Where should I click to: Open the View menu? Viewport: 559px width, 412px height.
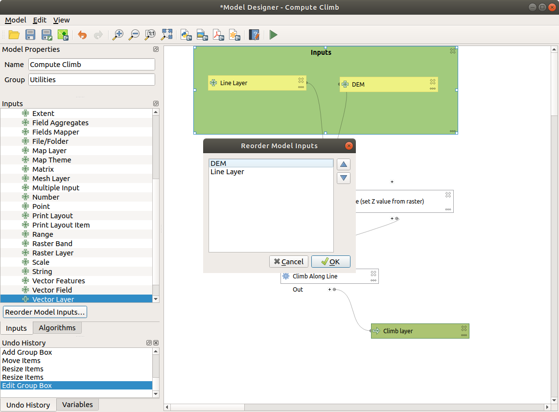62,20
